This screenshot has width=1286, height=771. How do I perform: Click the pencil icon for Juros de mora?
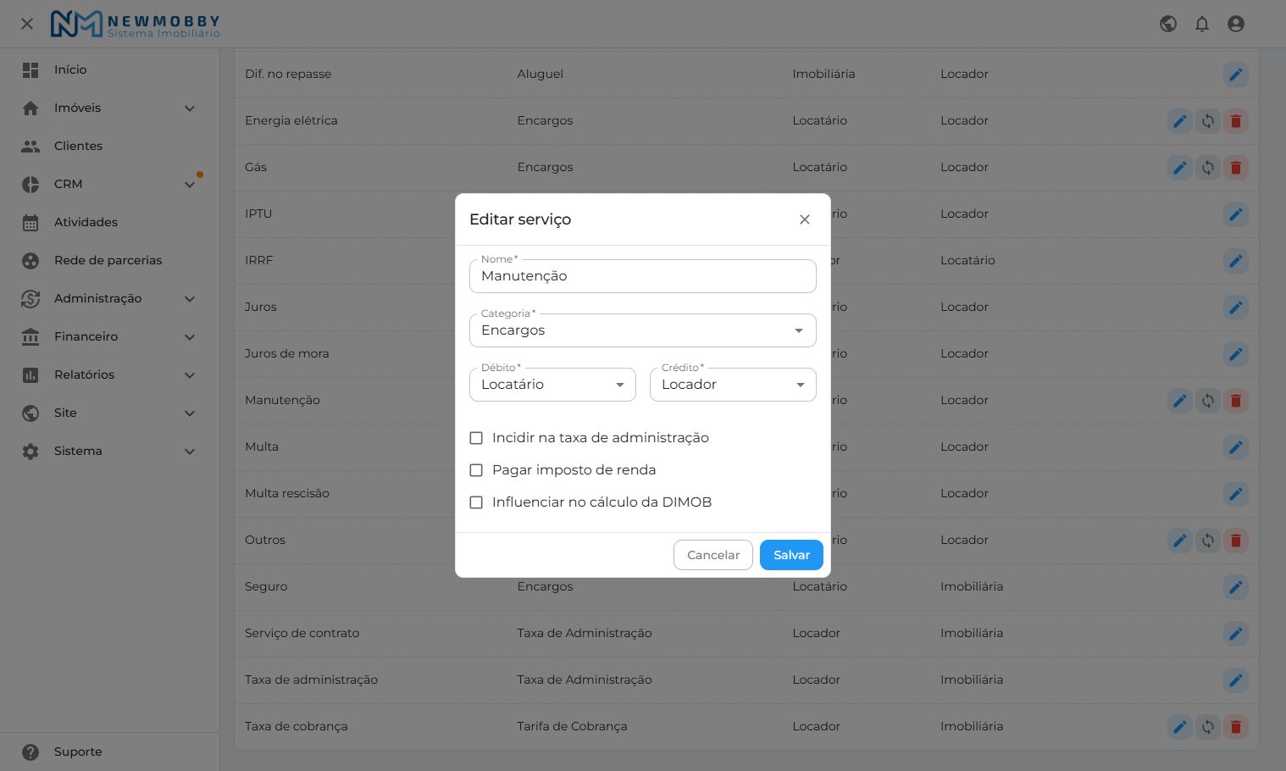[1236, 354]
